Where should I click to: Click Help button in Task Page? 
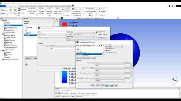click(x=26, y=65)
